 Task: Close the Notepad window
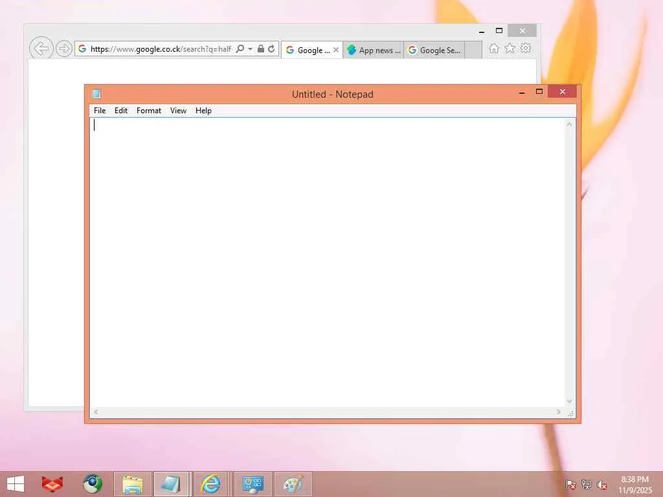click(x=563, y=92)
